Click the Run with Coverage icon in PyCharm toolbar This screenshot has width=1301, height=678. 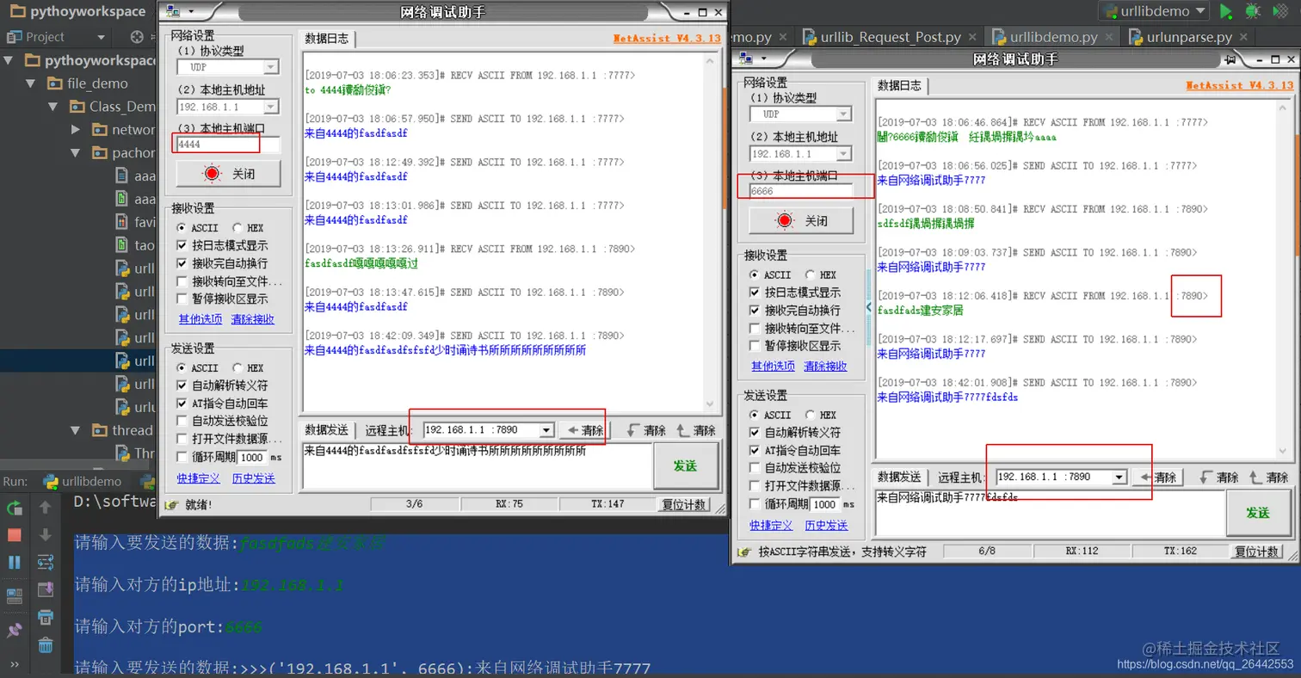(x=1281, y=12)
